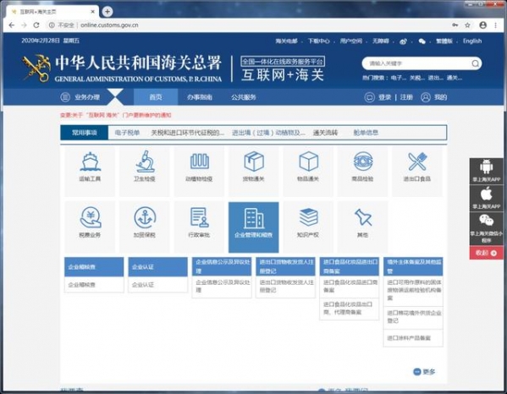This screenshot has width=507, height=394.
Task: Select the 加贸保税 anchor icon tile
Action: pyautogui.click(x=144, y=227)
